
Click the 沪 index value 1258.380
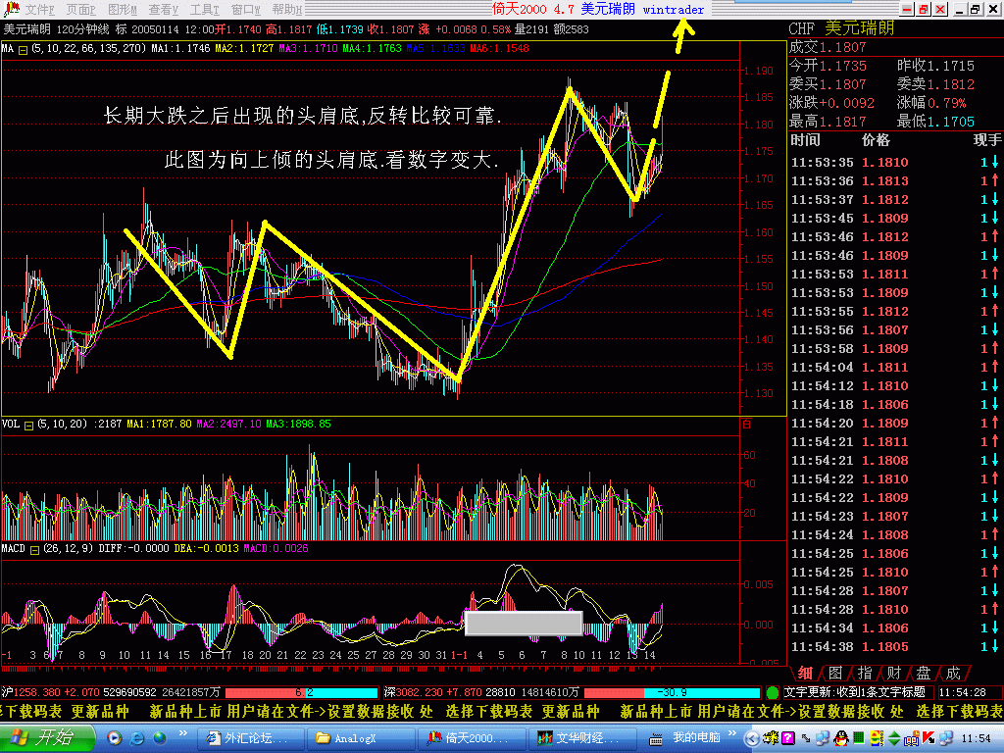(x=36, y=692)
